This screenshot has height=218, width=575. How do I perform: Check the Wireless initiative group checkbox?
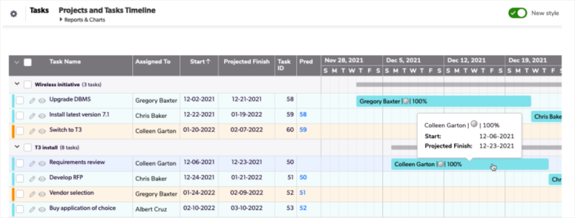[28, 85]
